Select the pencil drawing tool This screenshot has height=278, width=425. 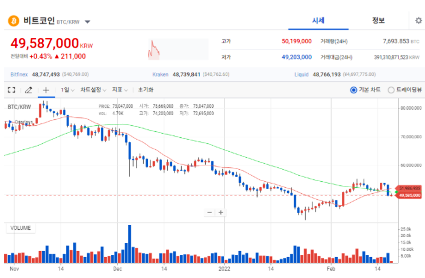point(28,90)
